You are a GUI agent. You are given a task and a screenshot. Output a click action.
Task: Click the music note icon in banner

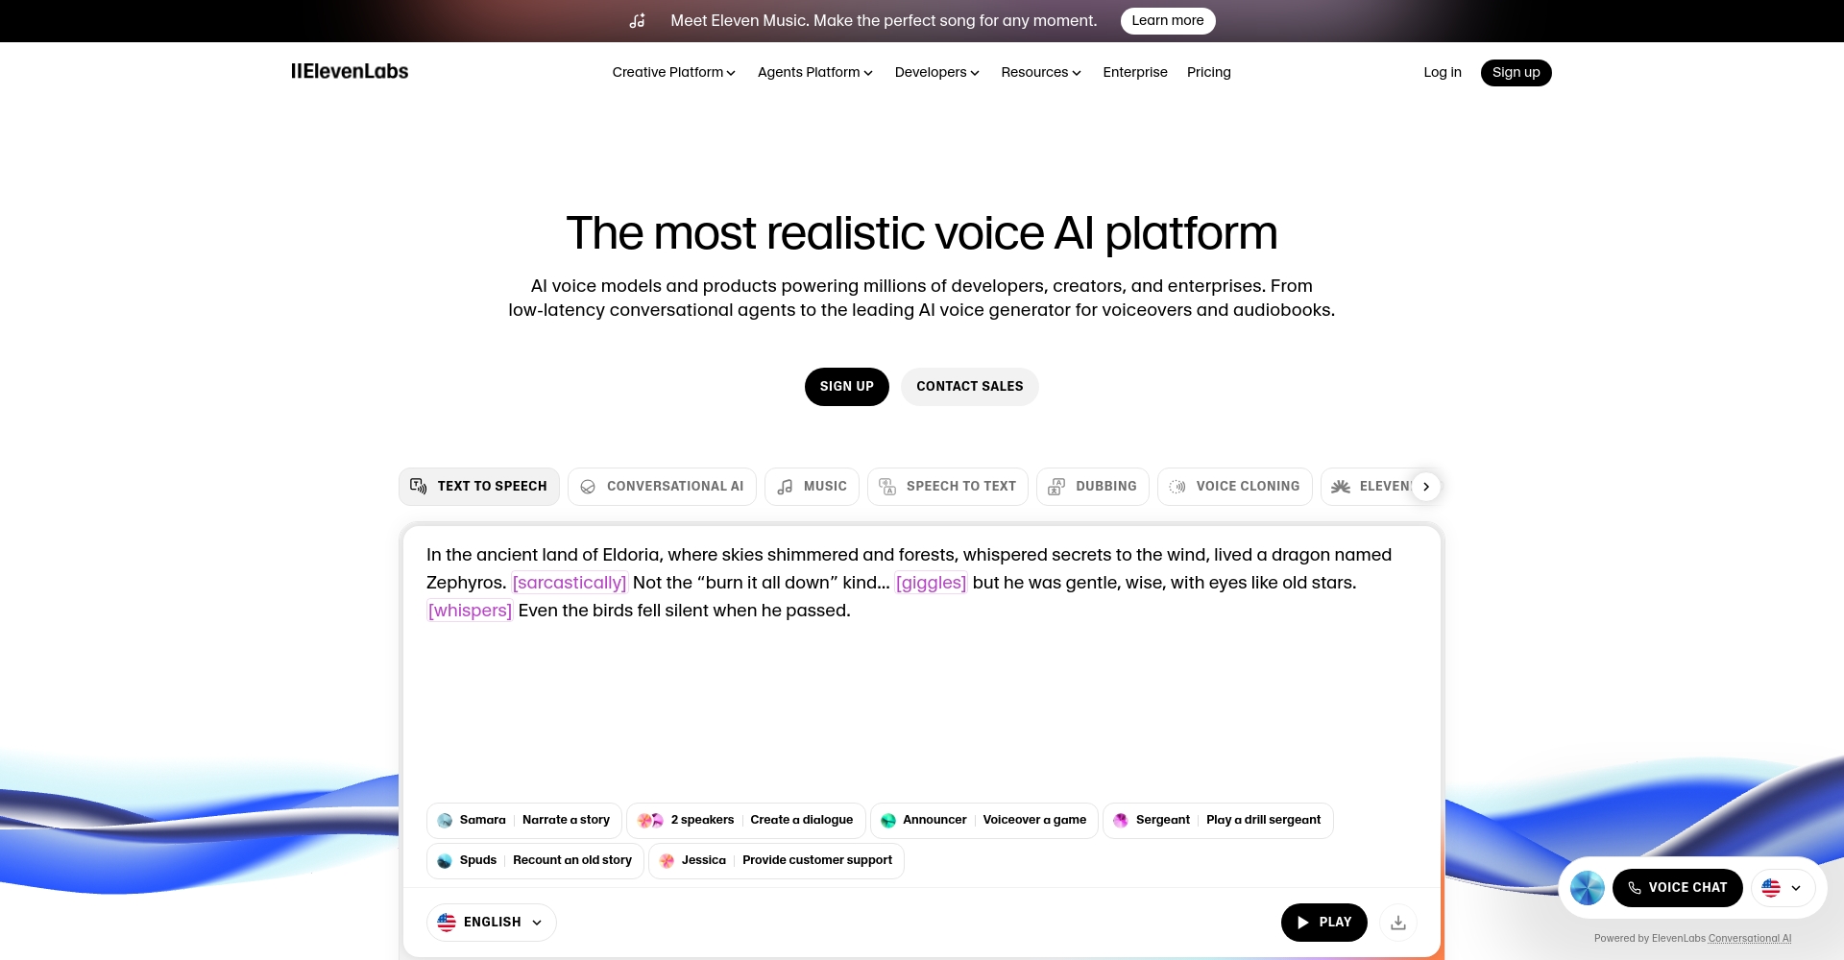pyautogui.click(x=638, y=21)
